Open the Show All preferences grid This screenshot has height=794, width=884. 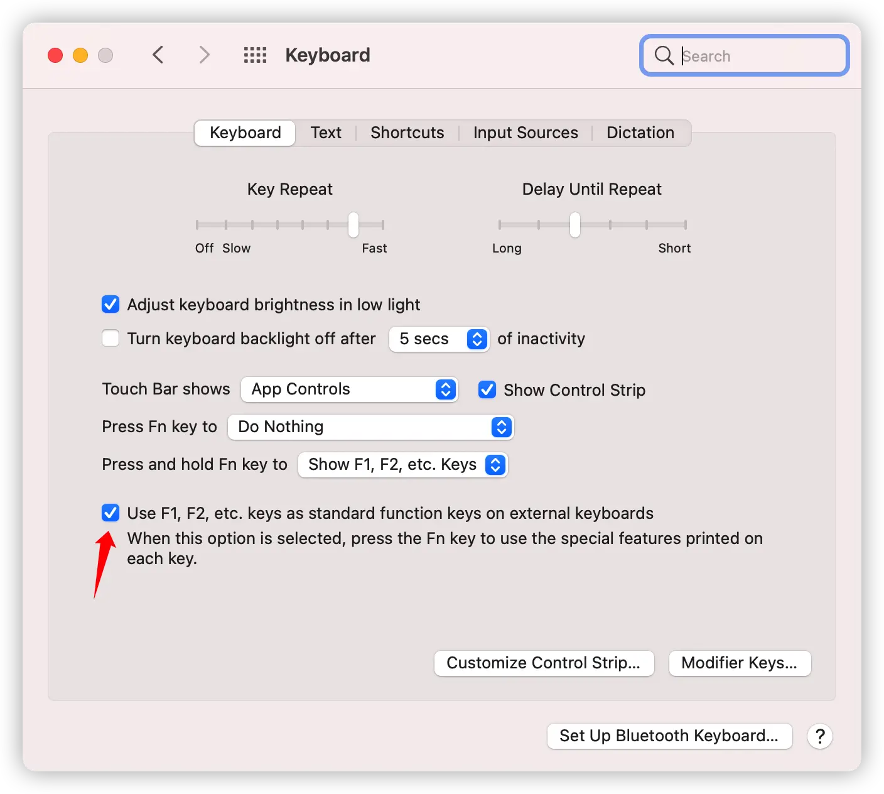click(255, 55)
